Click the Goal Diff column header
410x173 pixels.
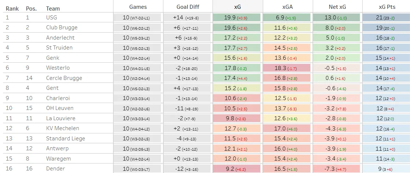tap(187, 7)
